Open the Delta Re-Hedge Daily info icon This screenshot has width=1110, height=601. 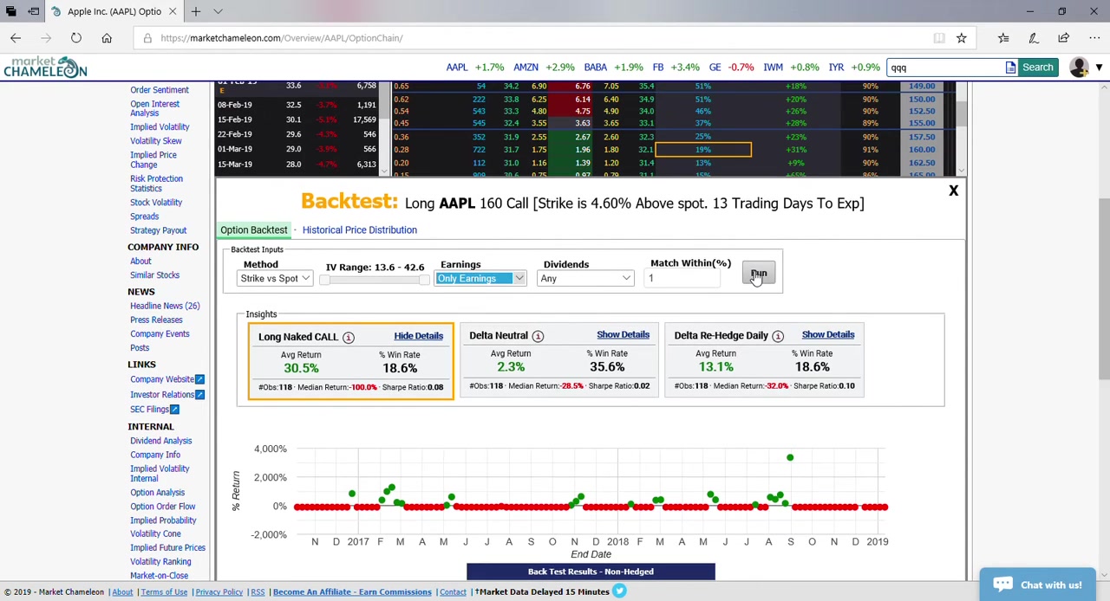[778, 336]
